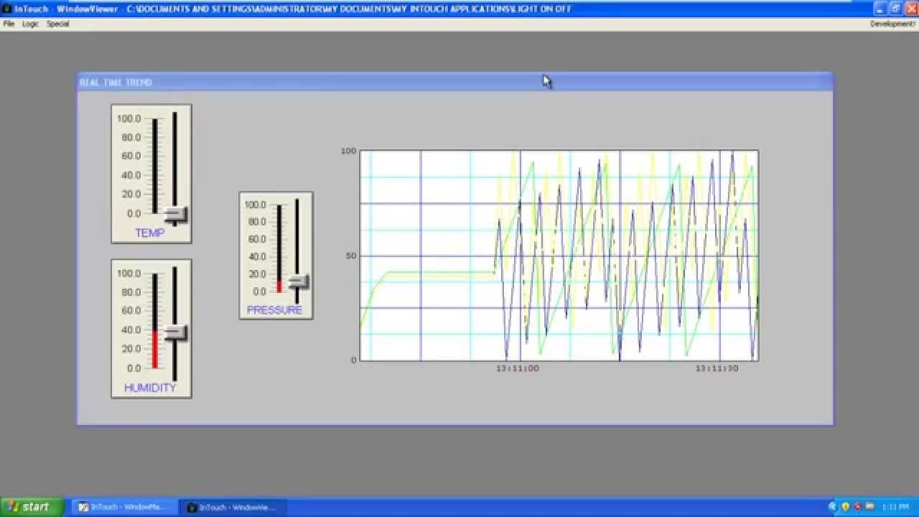Click the PRESSURE label text
Viewport: 919px width, 517px height.
point(274,310)
